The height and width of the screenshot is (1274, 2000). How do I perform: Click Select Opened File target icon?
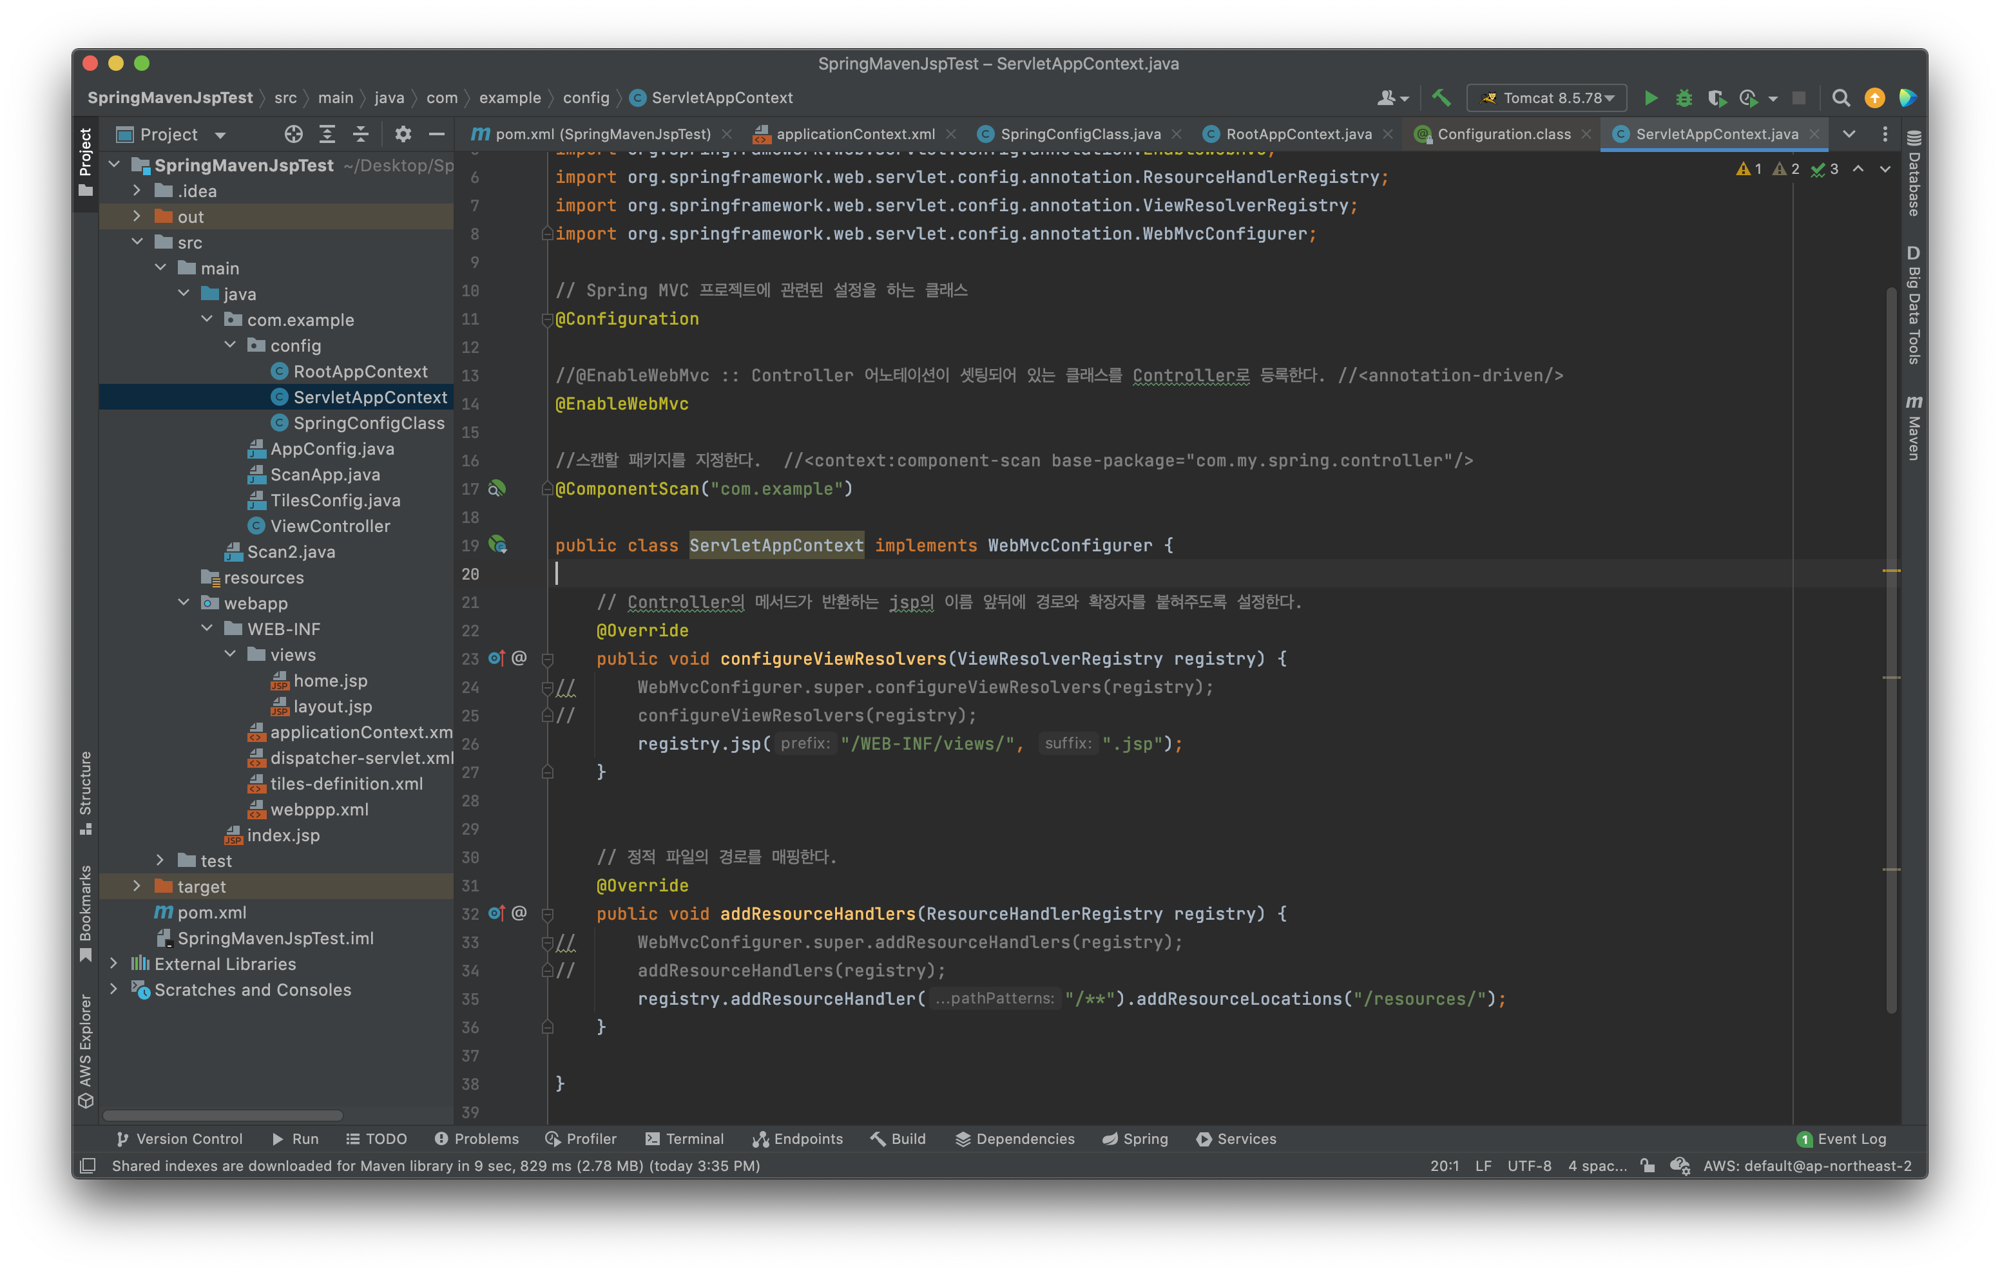pyautogui.click(x=293, y=134)
